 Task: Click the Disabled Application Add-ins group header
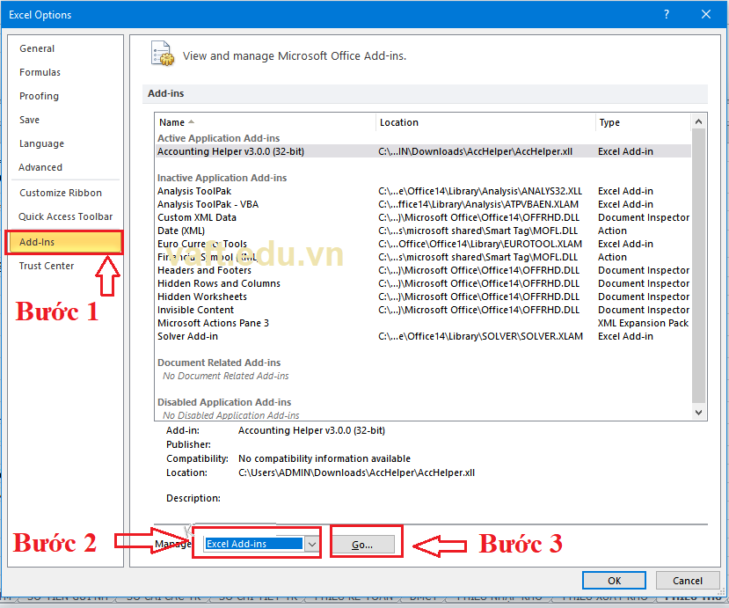(x=224, y=402)
